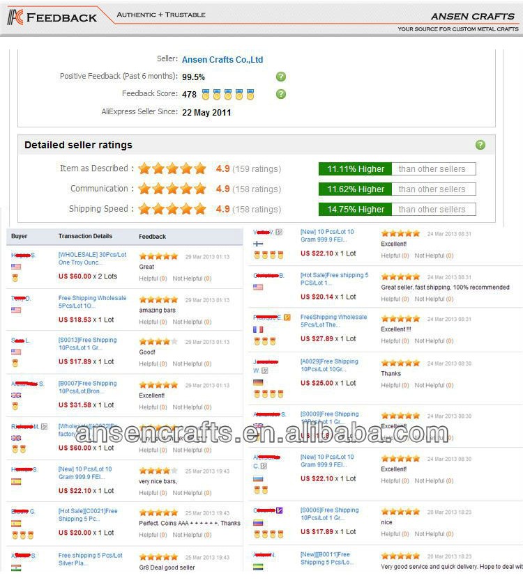
Task: Click the Germany flag icon in buyer list
Action: (258, 382)
